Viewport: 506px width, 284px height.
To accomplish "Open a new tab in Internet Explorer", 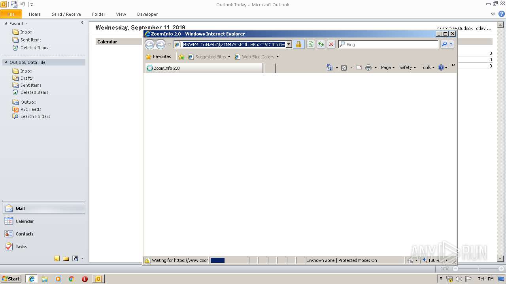I will 269,68.
